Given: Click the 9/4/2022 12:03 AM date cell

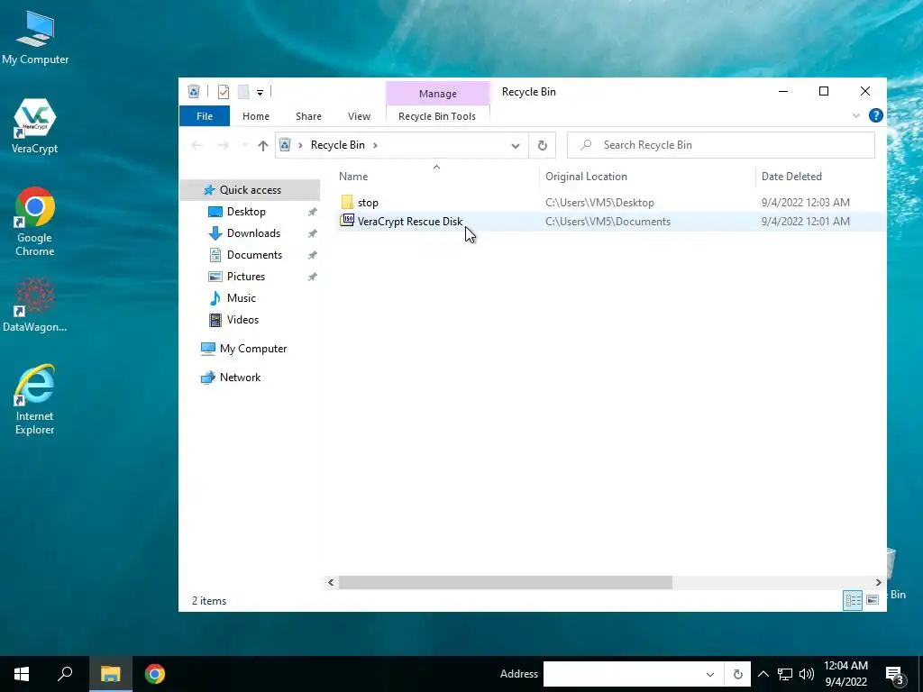Looking at the screenshot, I should tap(805, 203).
